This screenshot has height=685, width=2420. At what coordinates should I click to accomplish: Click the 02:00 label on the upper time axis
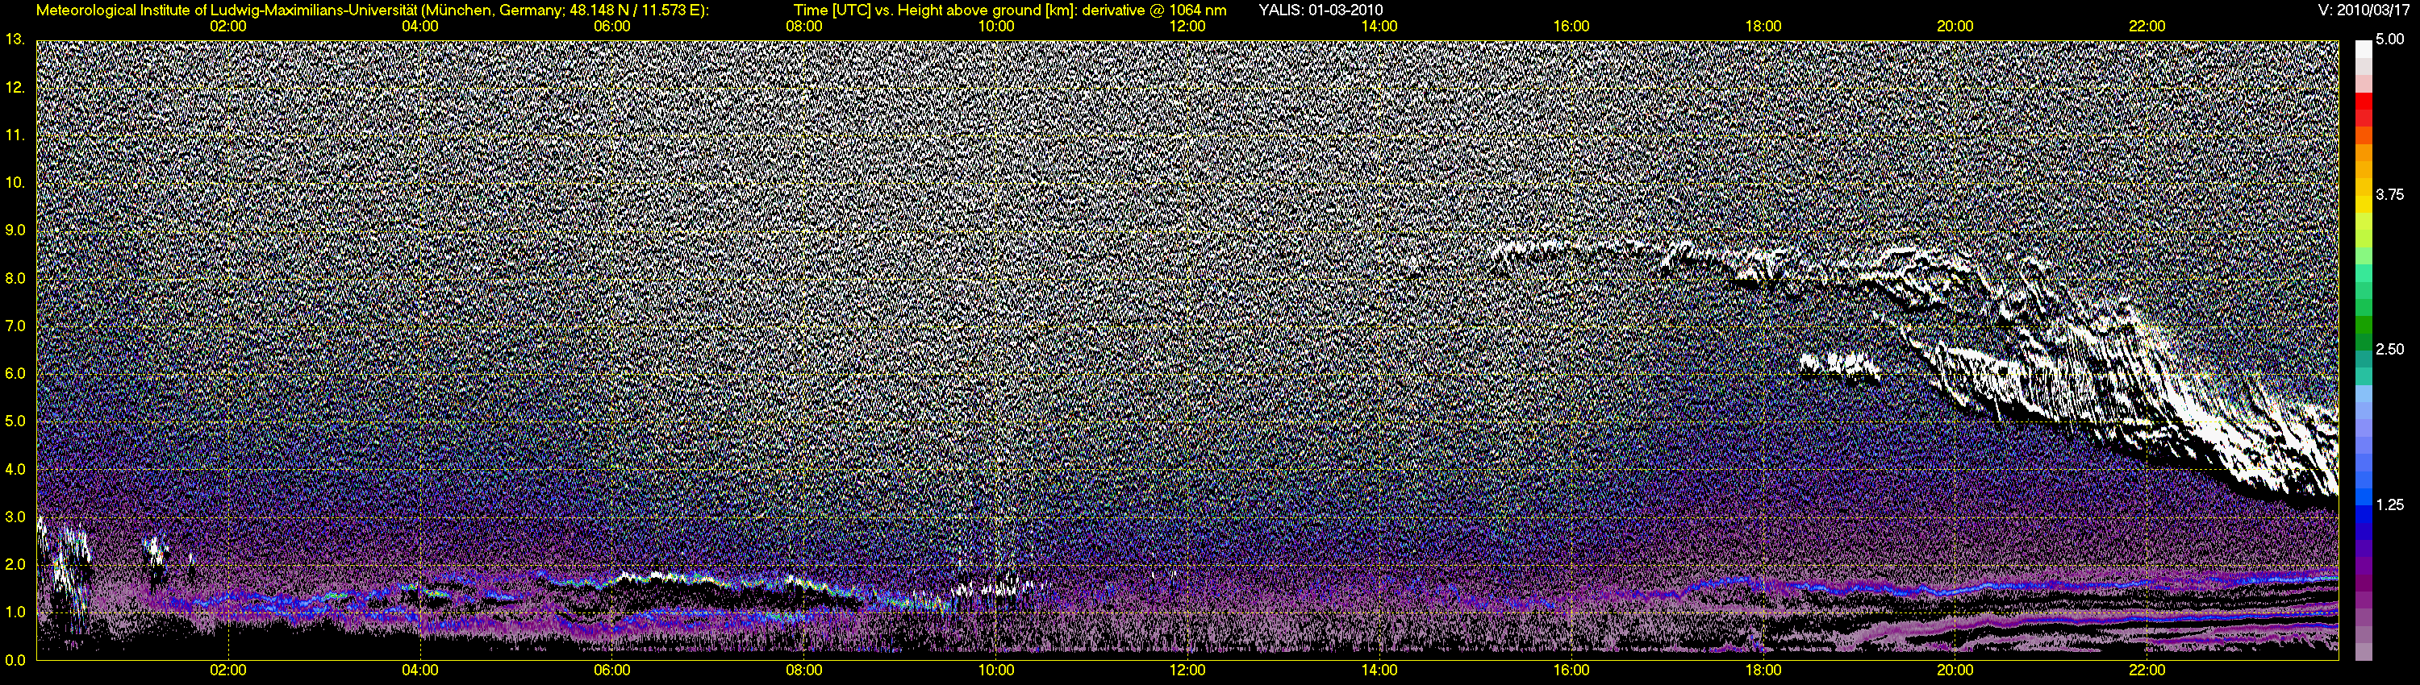(x=228, y=27)
